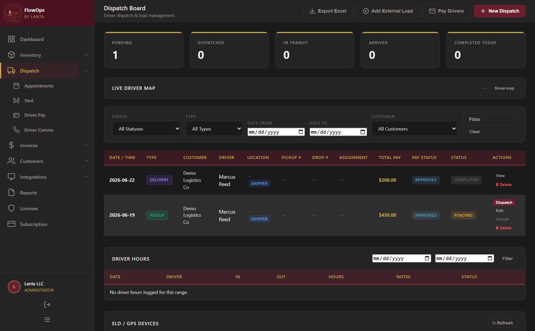The image size is (535, 331).
Task: Click the plus icon in New Dispatch
Action: click(483, 11)
